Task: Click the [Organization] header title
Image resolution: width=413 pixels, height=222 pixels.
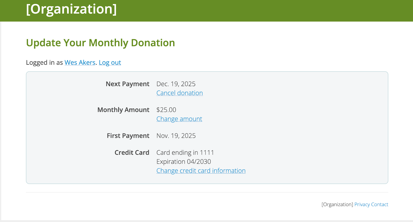Action: (x=71, y=9)
